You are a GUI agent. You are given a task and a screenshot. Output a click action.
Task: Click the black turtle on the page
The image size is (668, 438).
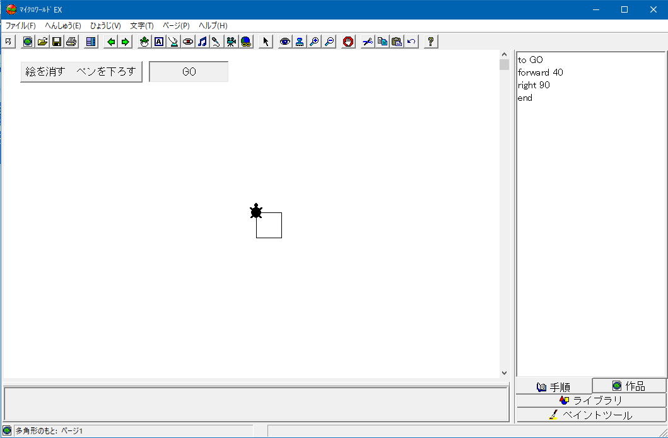tap(255, 211)
